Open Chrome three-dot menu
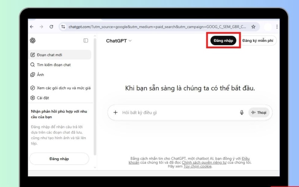 pos(277,27)
